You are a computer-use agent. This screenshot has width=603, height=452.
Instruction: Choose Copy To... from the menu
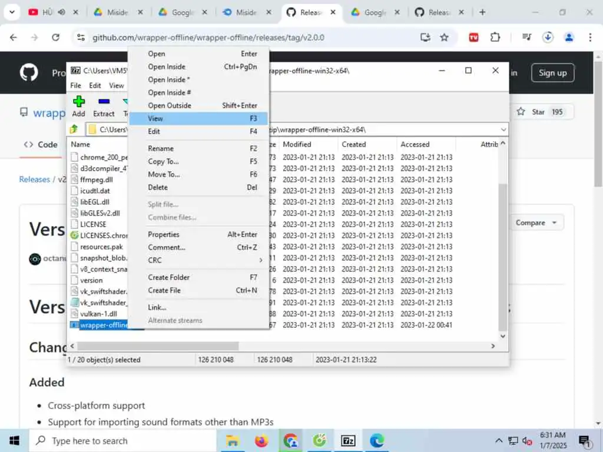tap(199, 161)
